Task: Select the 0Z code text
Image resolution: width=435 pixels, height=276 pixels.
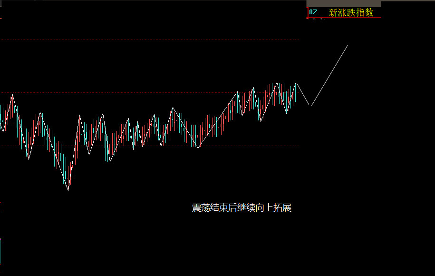Action: coord(313,12)
